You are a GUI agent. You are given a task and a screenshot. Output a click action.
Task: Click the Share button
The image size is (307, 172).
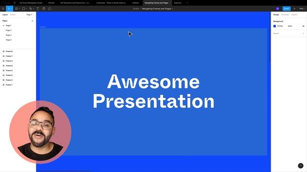pyautogui.click(x=286, y=9)
